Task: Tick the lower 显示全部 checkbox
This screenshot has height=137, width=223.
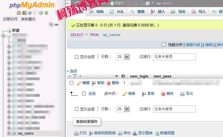Action: coord(77,109)
